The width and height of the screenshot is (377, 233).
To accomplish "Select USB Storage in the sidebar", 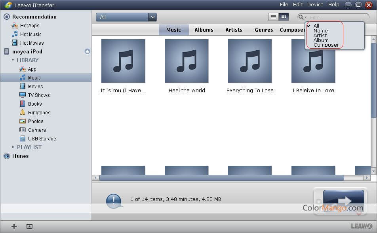I will click(x=42, y=139).
